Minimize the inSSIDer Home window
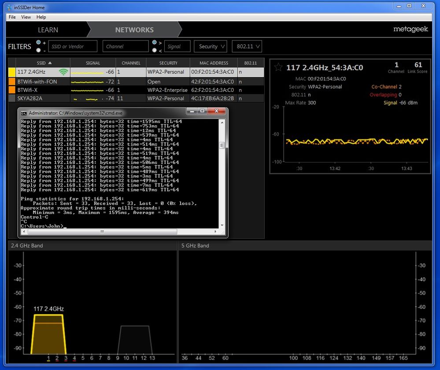The width and height of the screenshot is (440, 370). [399, 6]
